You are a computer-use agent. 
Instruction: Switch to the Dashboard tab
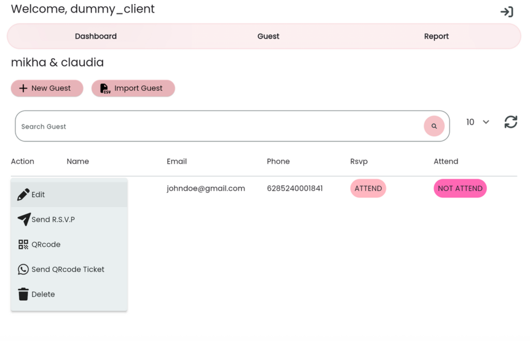(x=96, y=36)
